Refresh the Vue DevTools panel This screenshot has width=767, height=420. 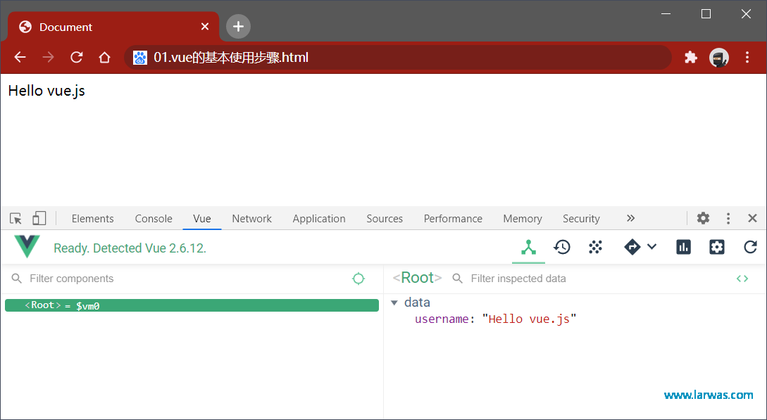pyautogui.click(x=750, y=247)
